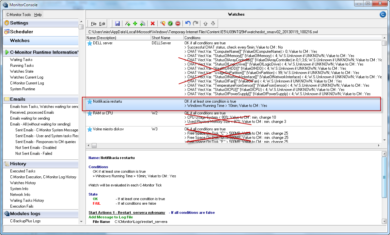Click star icon of RAM or CPU
The width and height of the screenshot is (390, 235).
pos(89,113)
